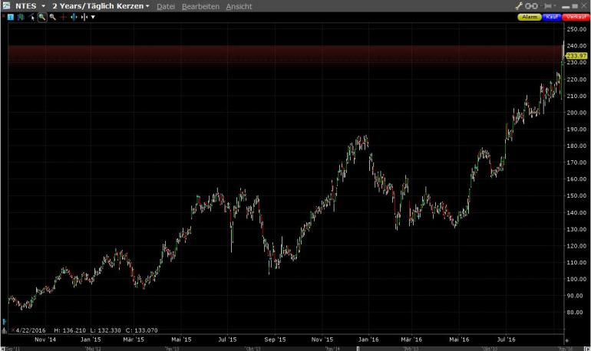The width and height of the screenshot is (591, 351).
Task: Click the Jul '16 time axis label
Action: click(507, 340)
